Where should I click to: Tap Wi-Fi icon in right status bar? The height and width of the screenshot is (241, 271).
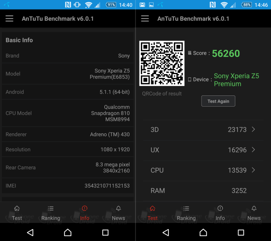(x=224, y=5)
